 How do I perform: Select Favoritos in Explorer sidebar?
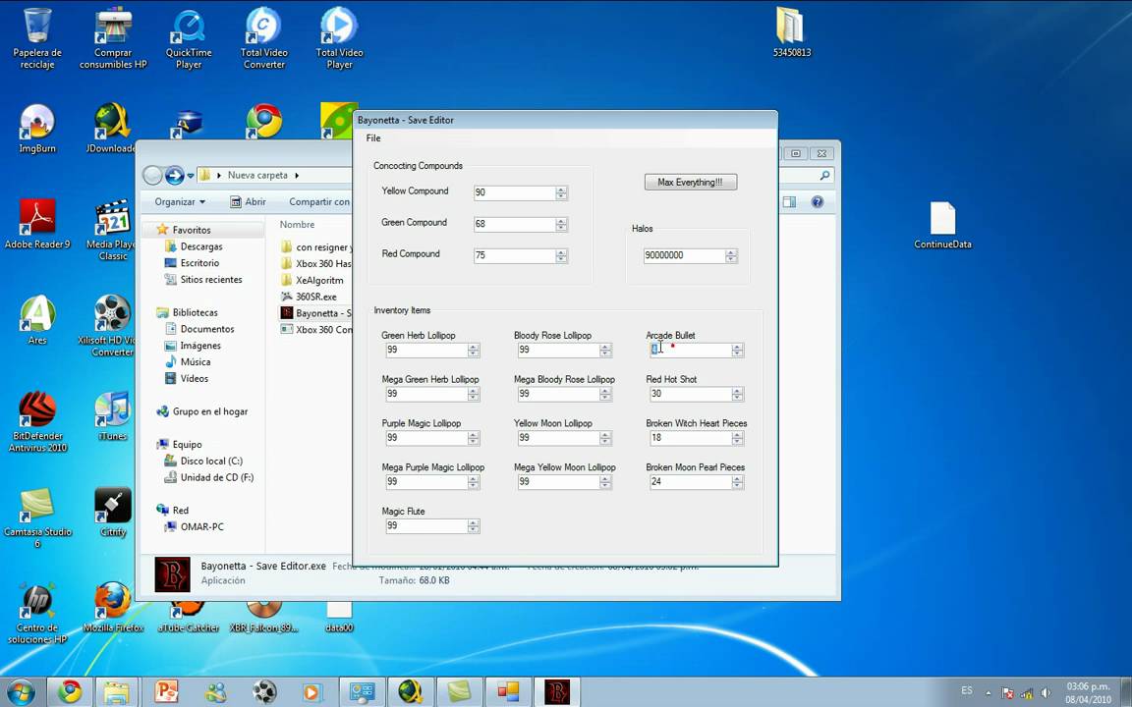click(x=192, y=230)
